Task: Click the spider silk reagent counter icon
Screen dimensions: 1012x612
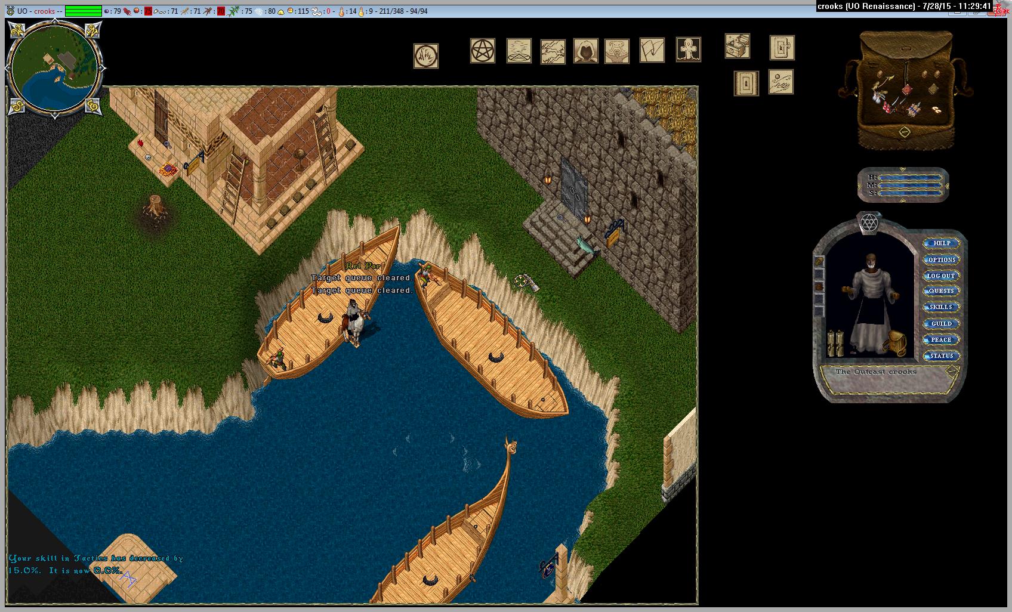Action: tap(259, 11)
